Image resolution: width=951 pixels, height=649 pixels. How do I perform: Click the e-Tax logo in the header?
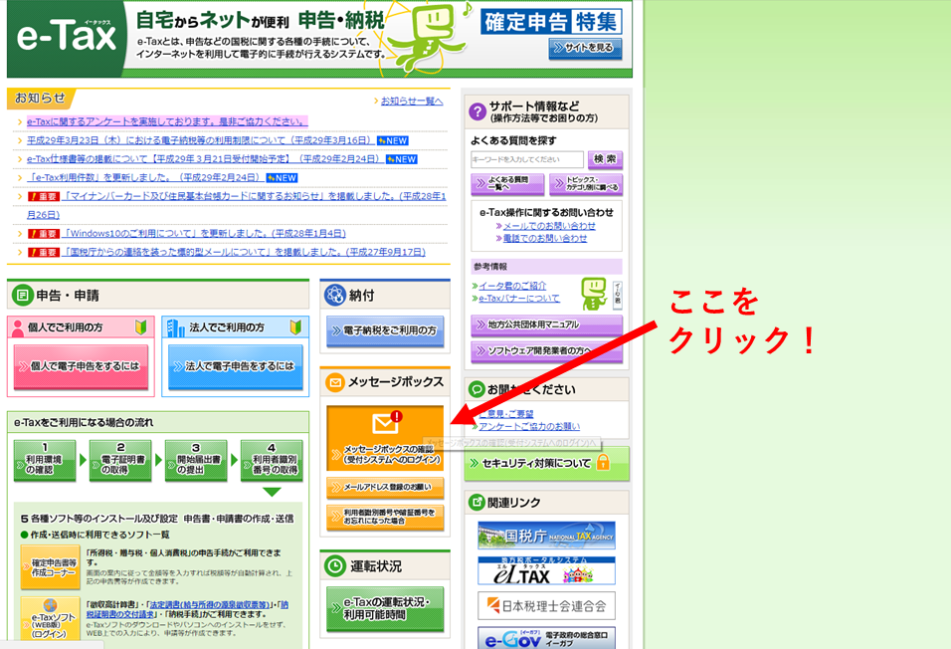click(67, 38)
